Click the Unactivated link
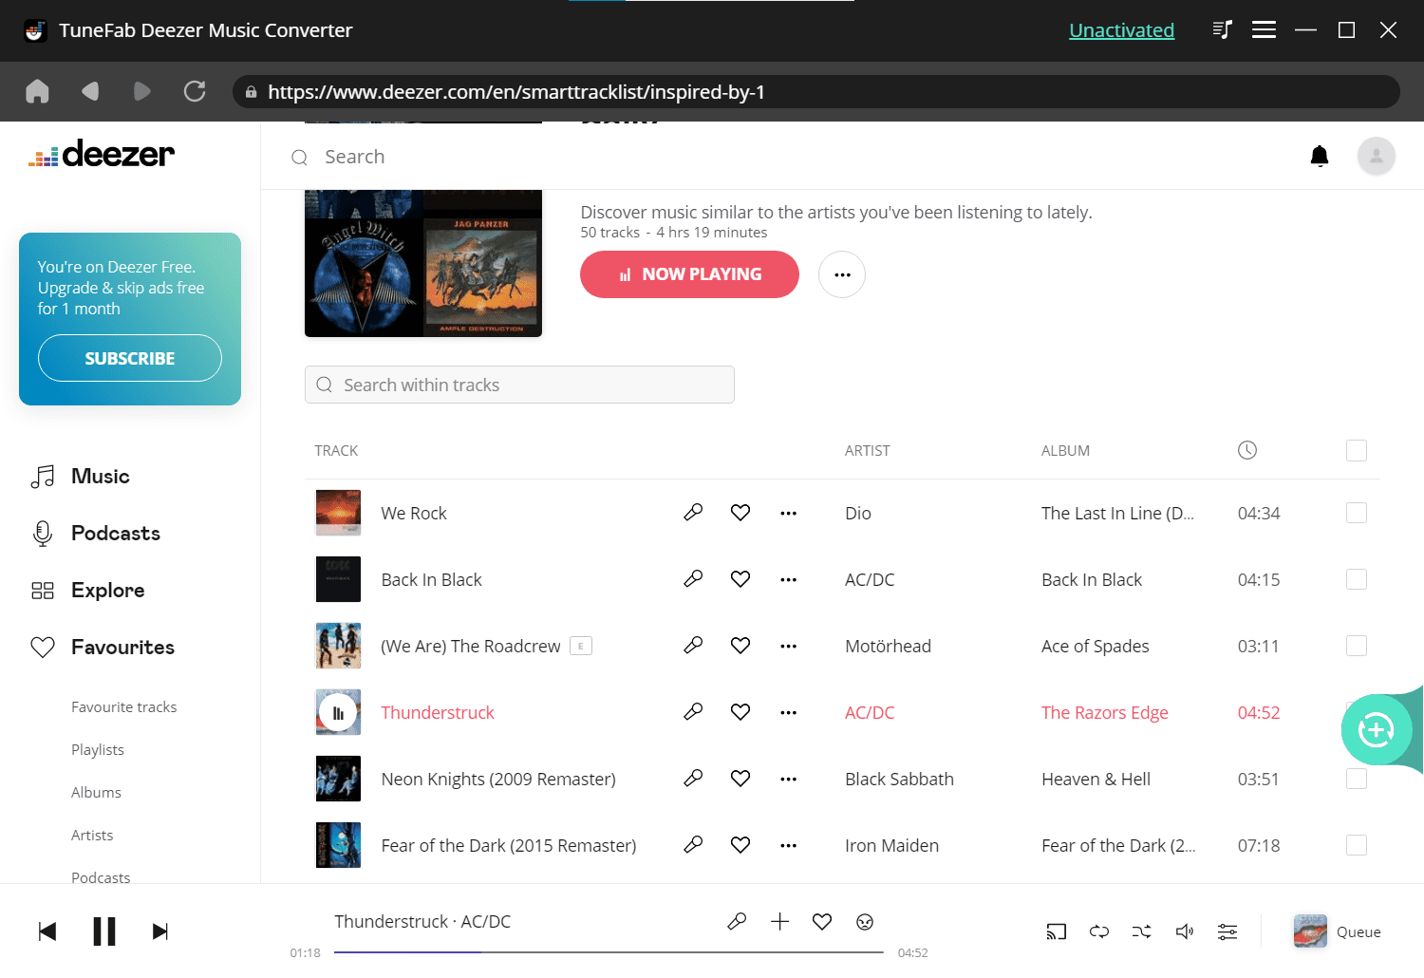Viewport: 1424px width, 978px height. pos(1121,30)
